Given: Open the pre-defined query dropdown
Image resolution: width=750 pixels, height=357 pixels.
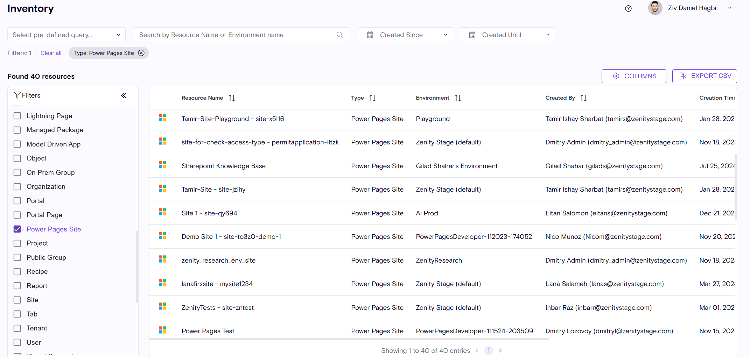Looking at the screenshot, I should pos(66,35).
